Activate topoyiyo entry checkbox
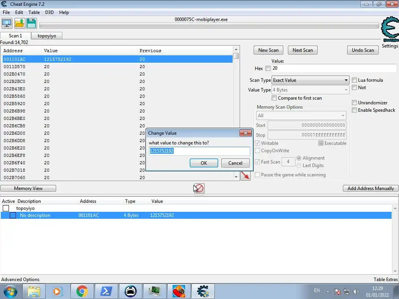The image size is (399, 299). 6,208
